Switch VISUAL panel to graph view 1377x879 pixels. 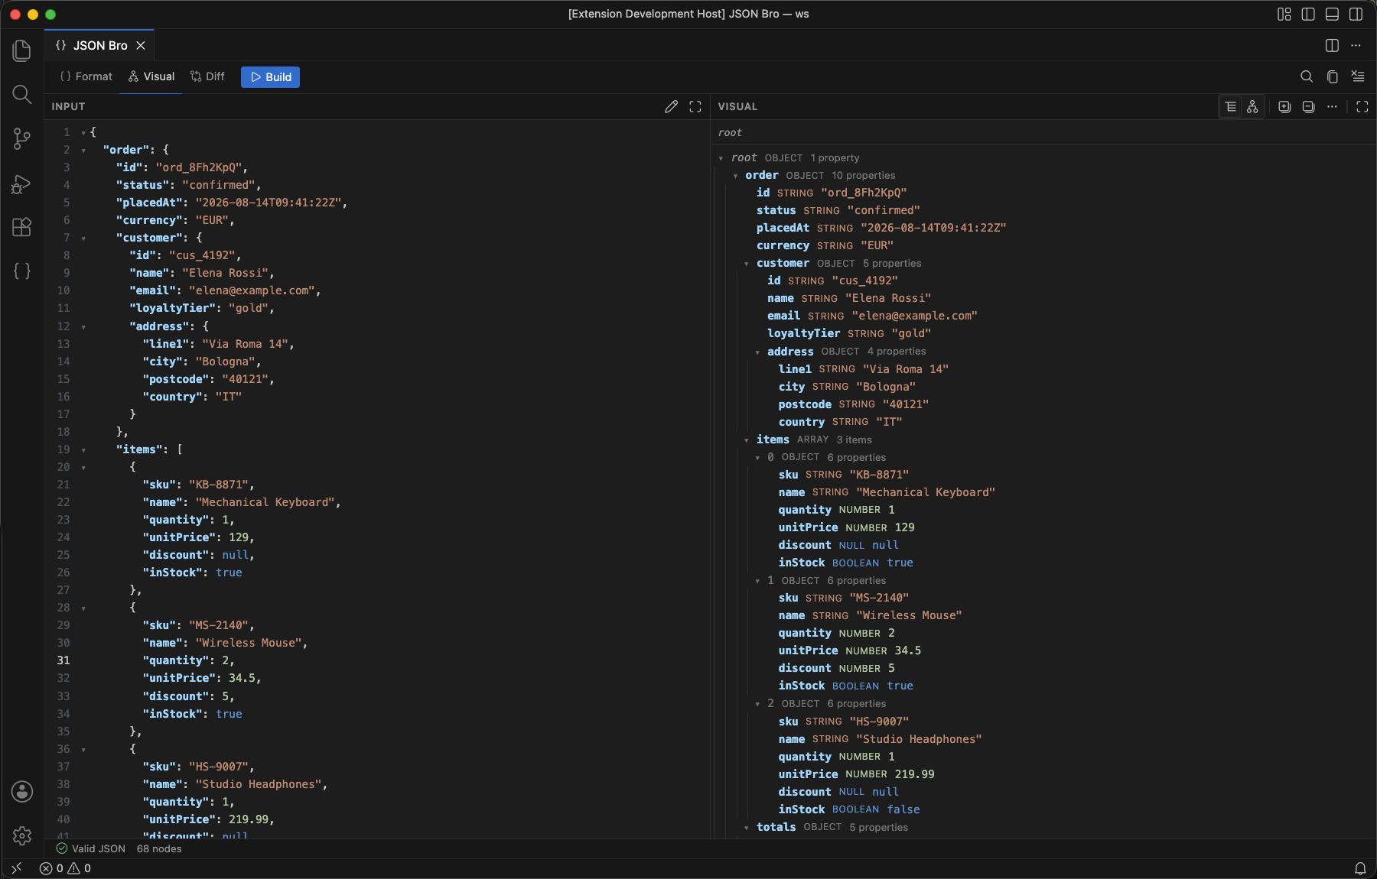pos(1252,107)
